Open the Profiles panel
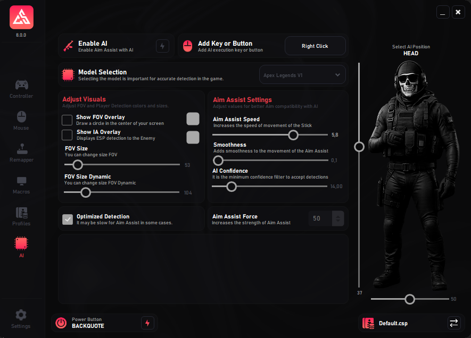This screenshot has height=338, width=471. click(21, 217)
